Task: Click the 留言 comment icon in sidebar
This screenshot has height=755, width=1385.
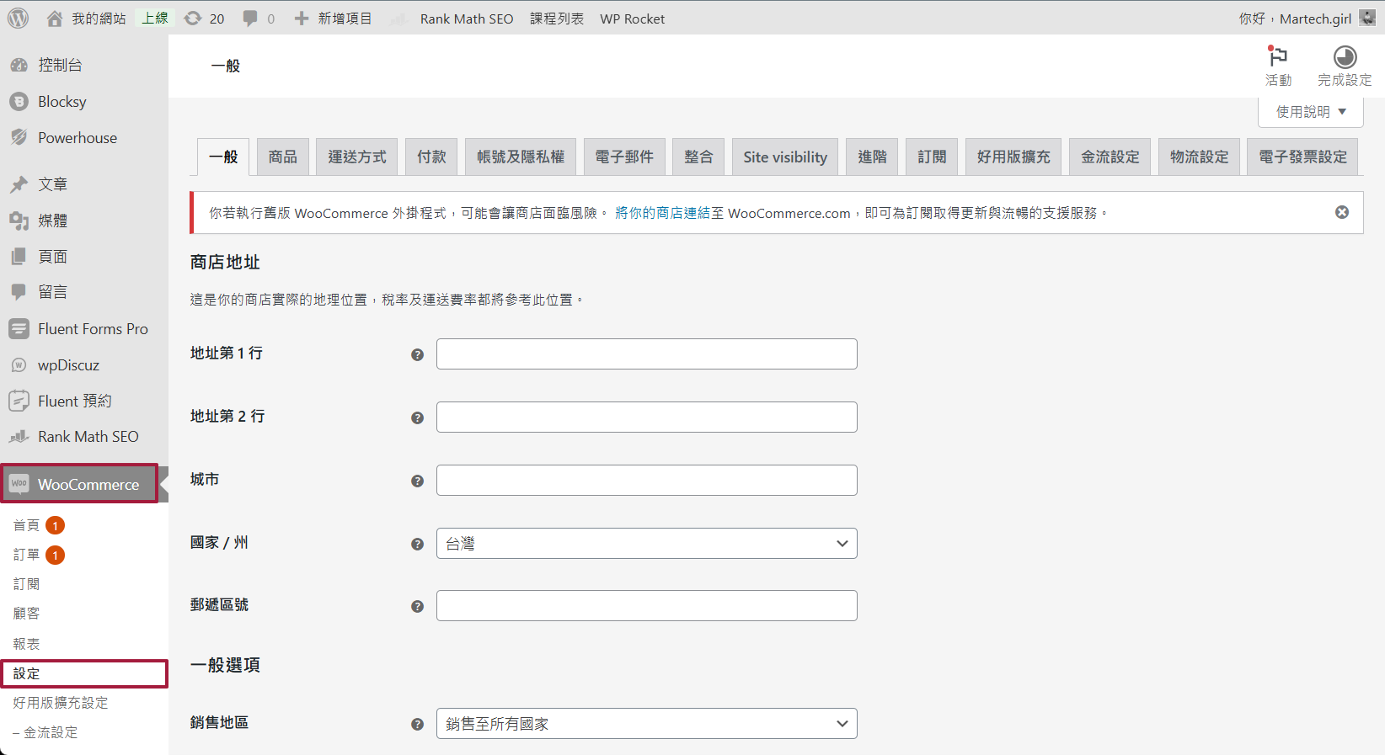Action: [x=19, y=292]
